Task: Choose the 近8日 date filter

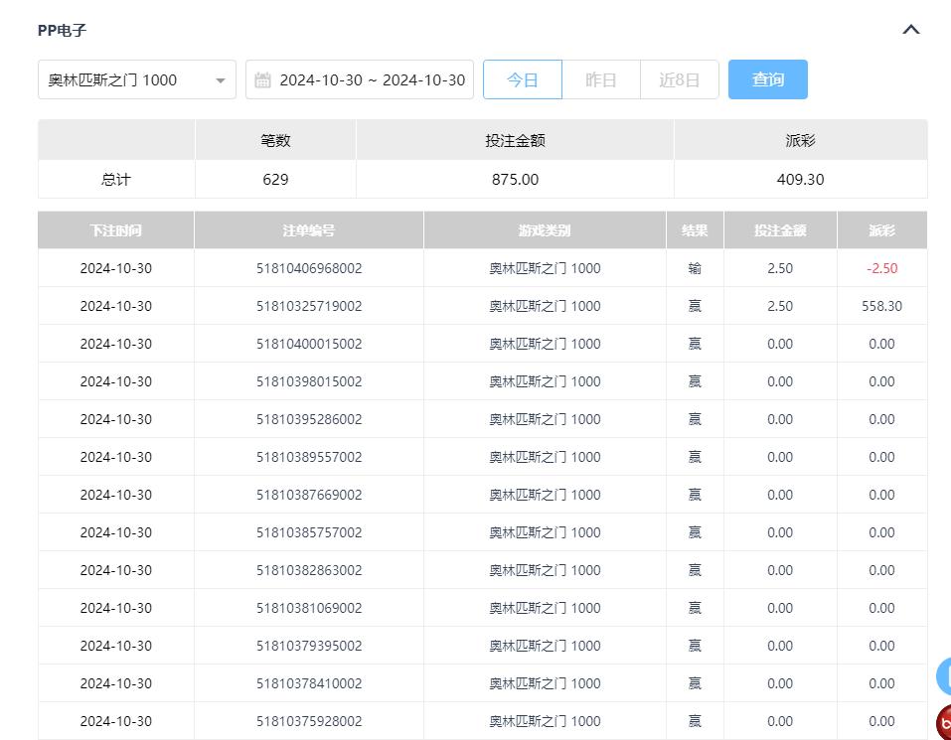Action: click(679, 79)
